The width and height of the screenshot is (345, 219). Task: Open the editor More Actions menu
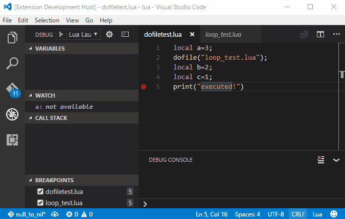336,34
